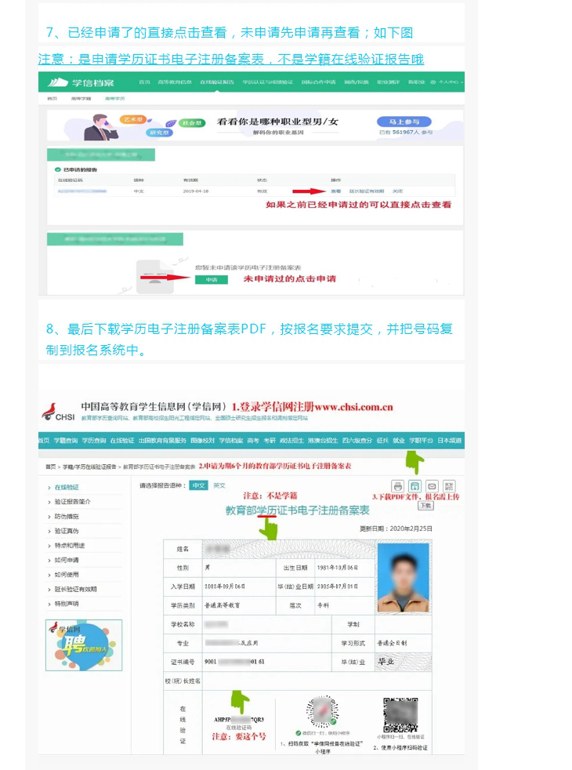
Task: Click the 研究型 blue tag in banner
Action: coord(159,133)
